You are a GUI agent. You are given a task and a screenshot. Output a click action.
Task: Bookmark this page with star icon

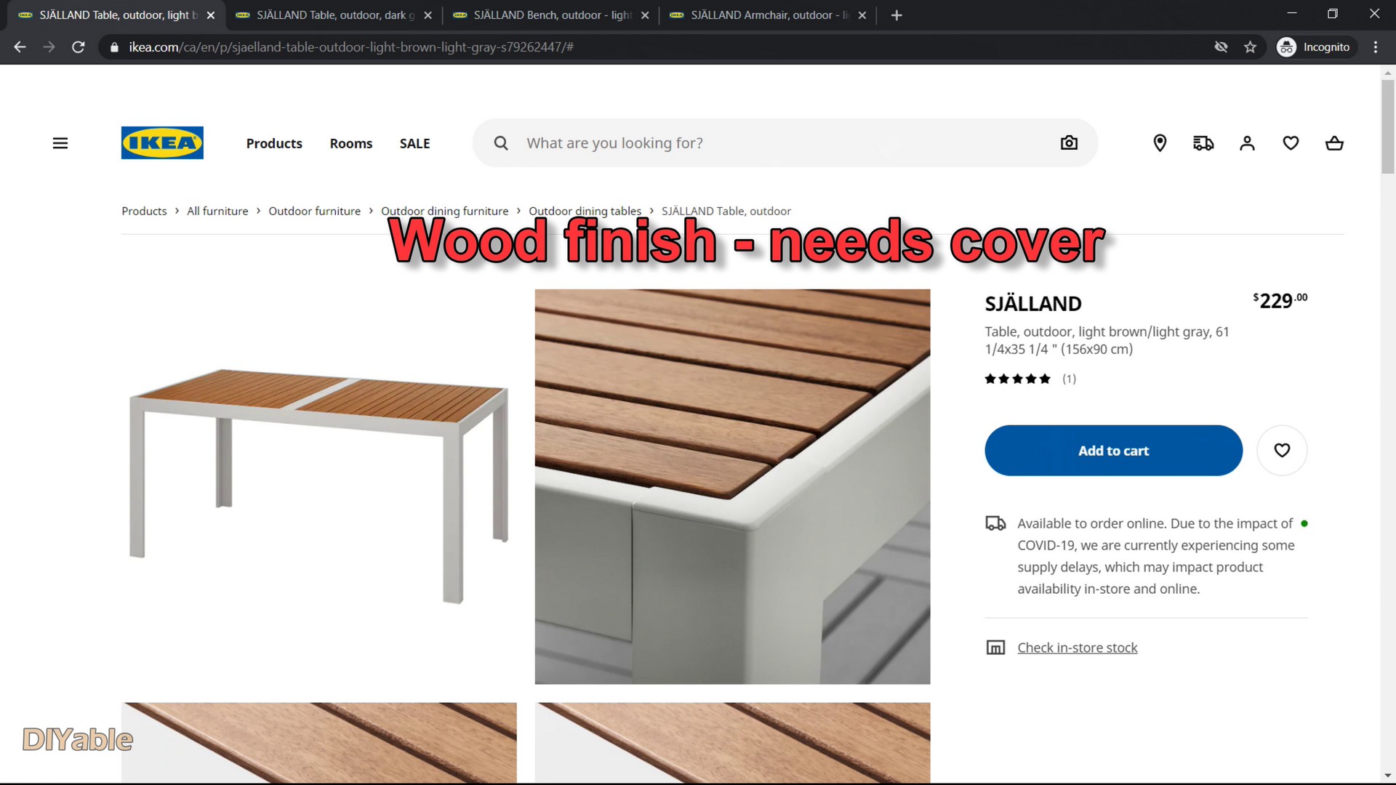click(1250, 47)
